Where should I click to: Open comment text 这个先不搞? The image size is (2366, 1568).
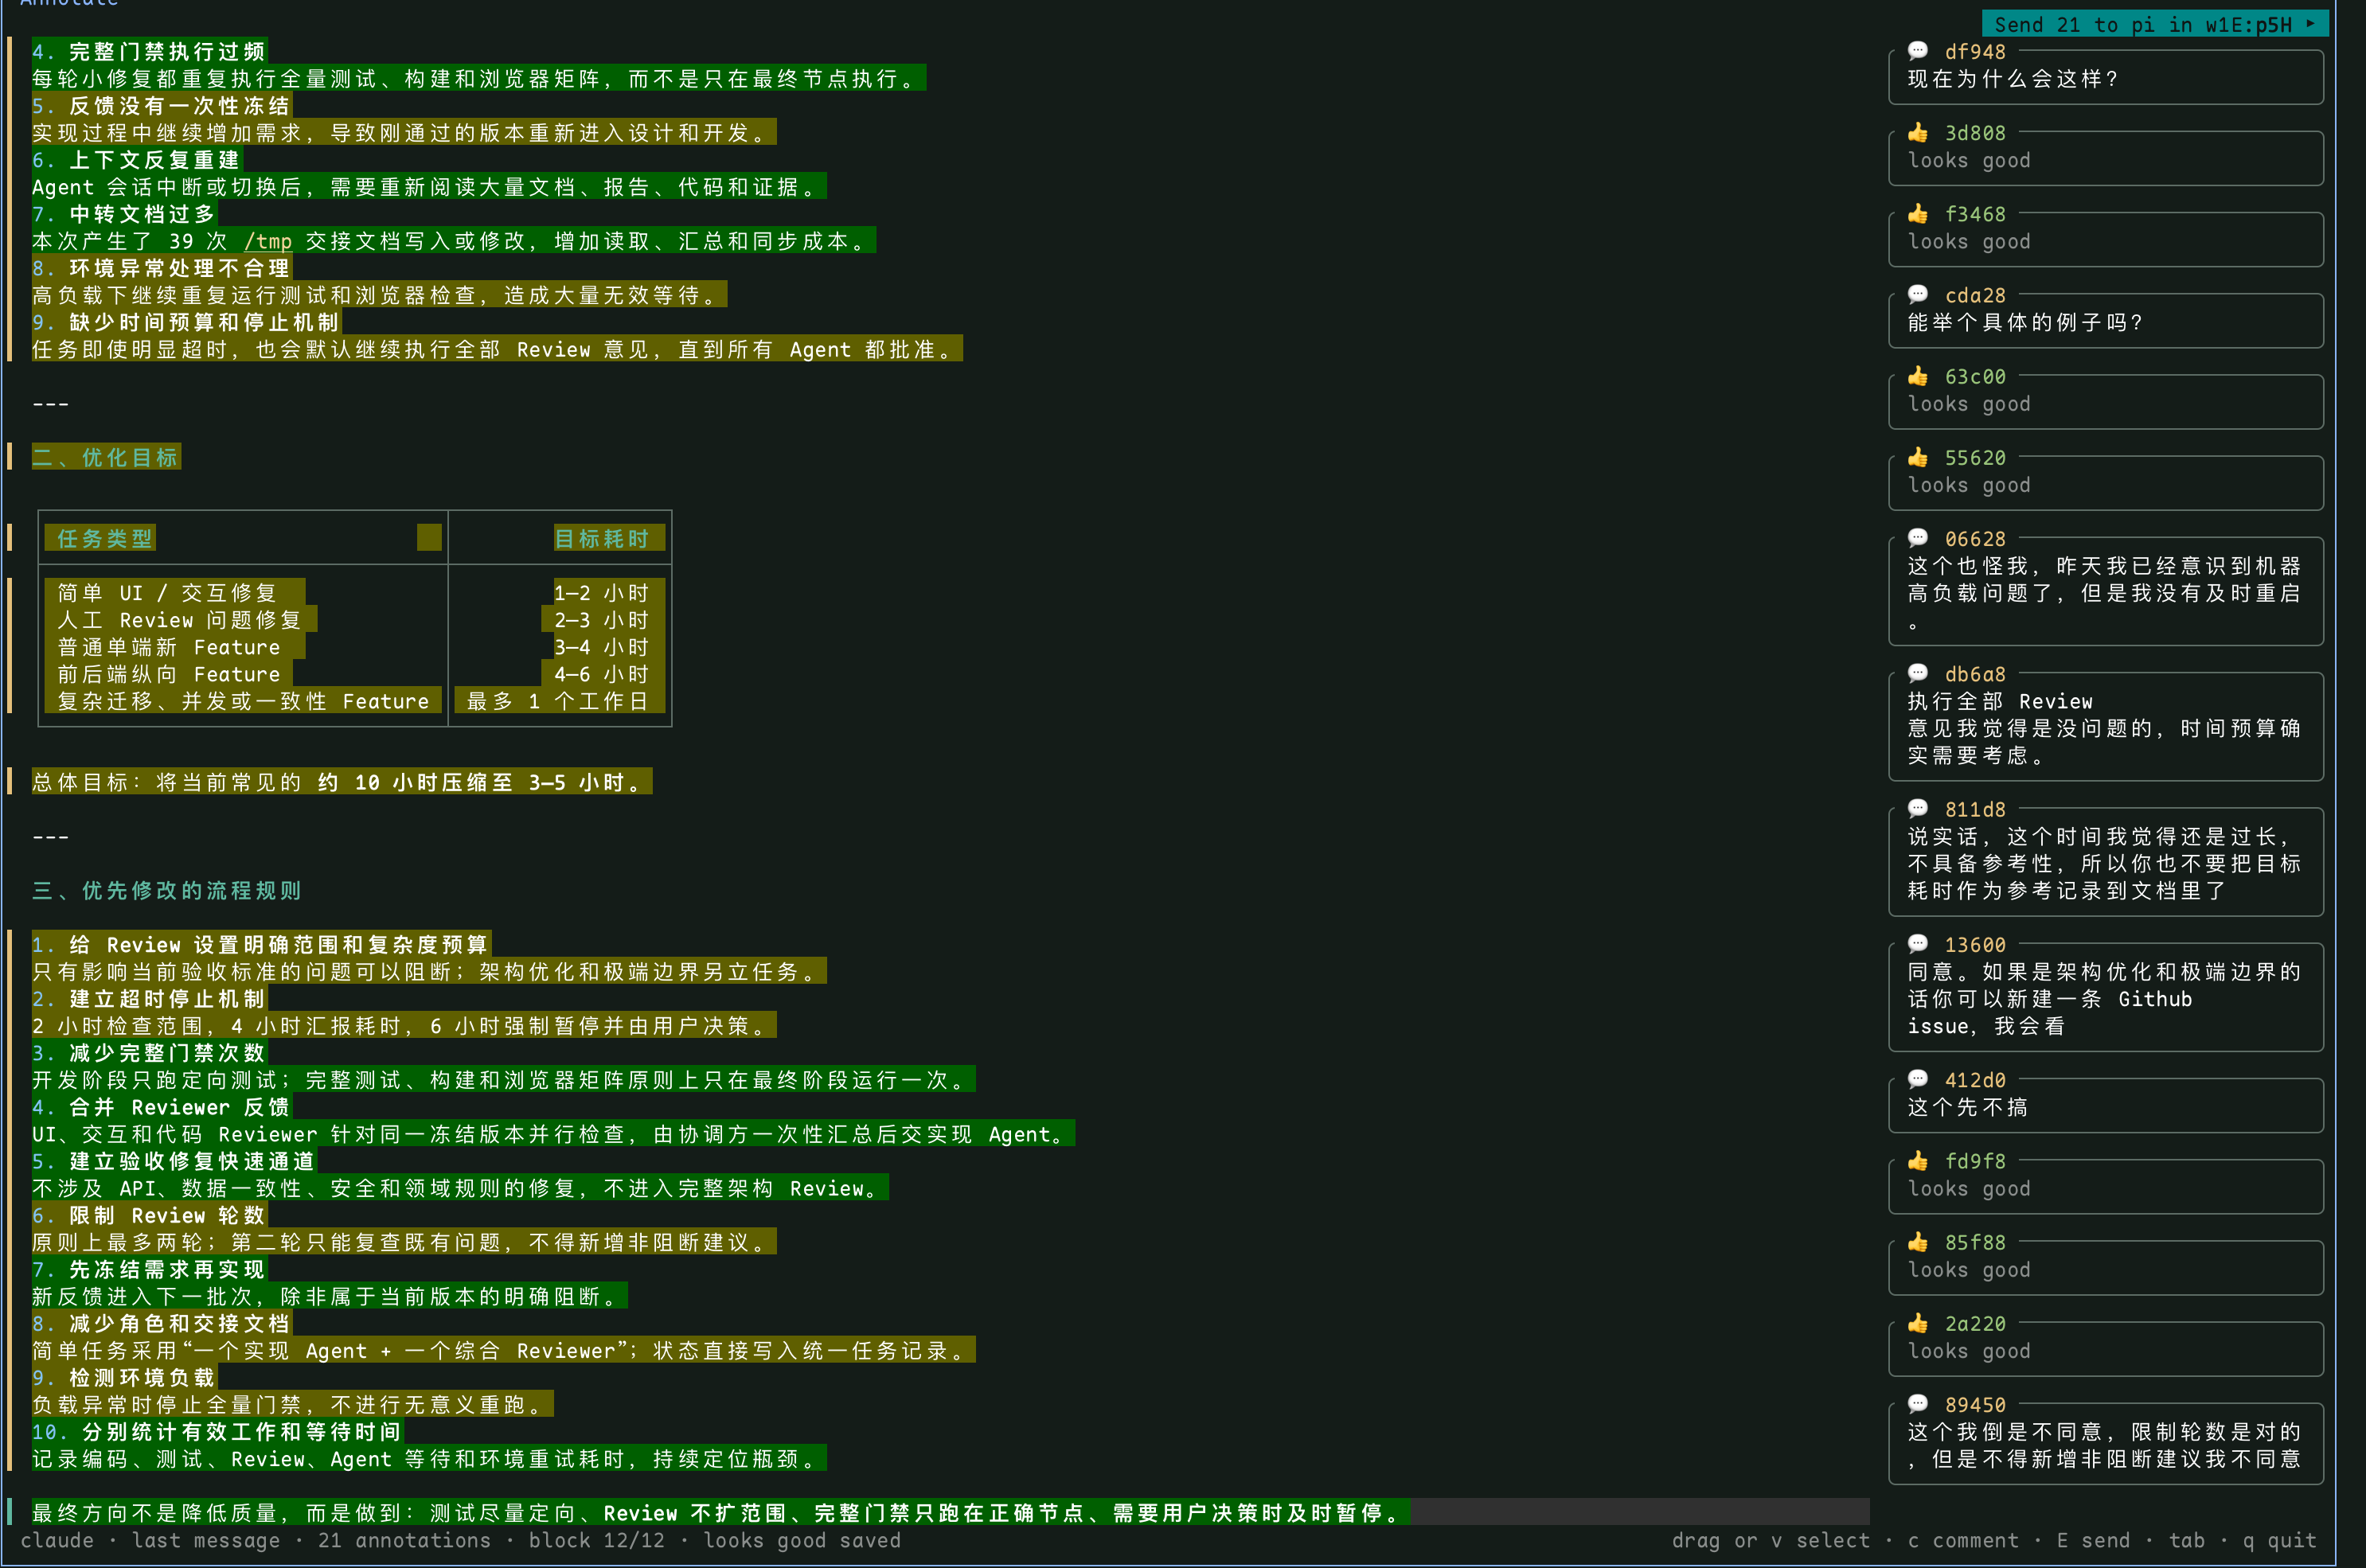1968,1106
